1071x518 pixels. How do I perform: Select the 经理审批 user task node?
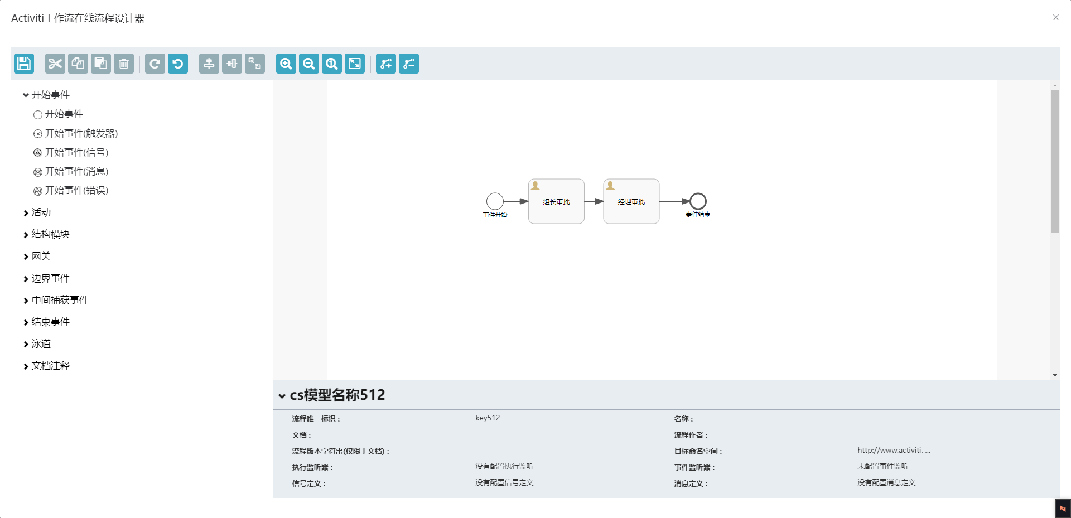[631, 201]
